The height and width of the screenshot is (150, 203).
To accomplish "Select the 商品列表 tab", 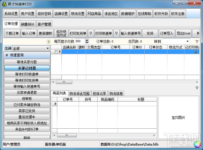I will click(60, 93).
